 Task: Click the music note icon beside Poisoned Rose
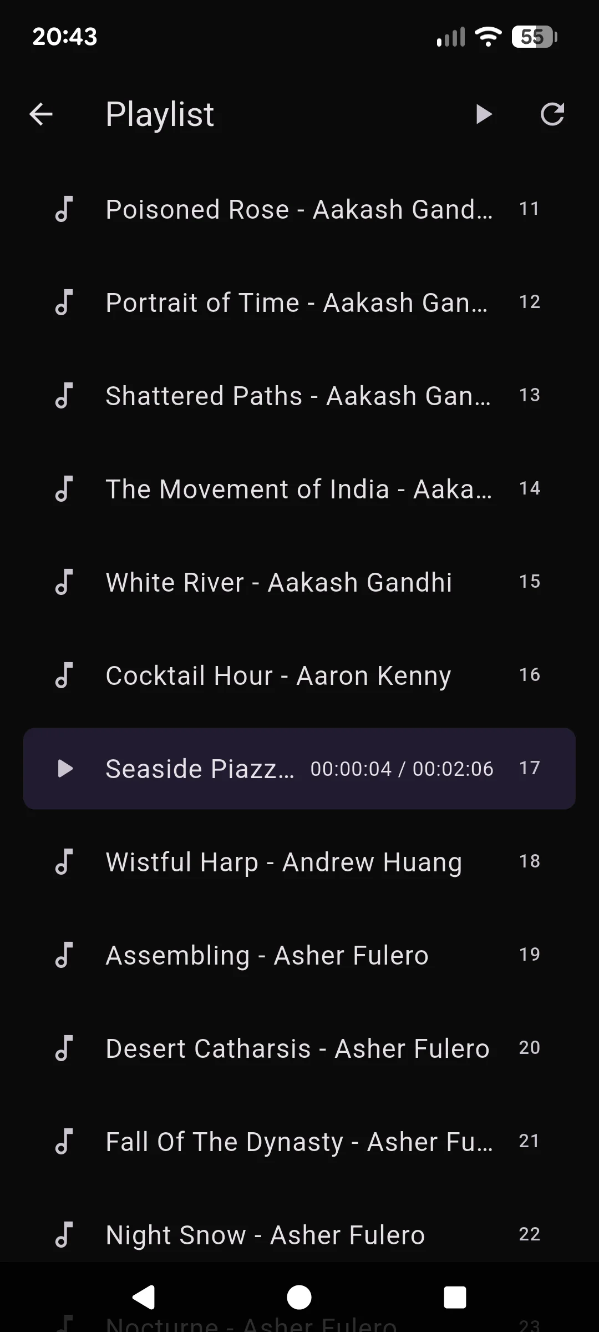click(65, 210)
